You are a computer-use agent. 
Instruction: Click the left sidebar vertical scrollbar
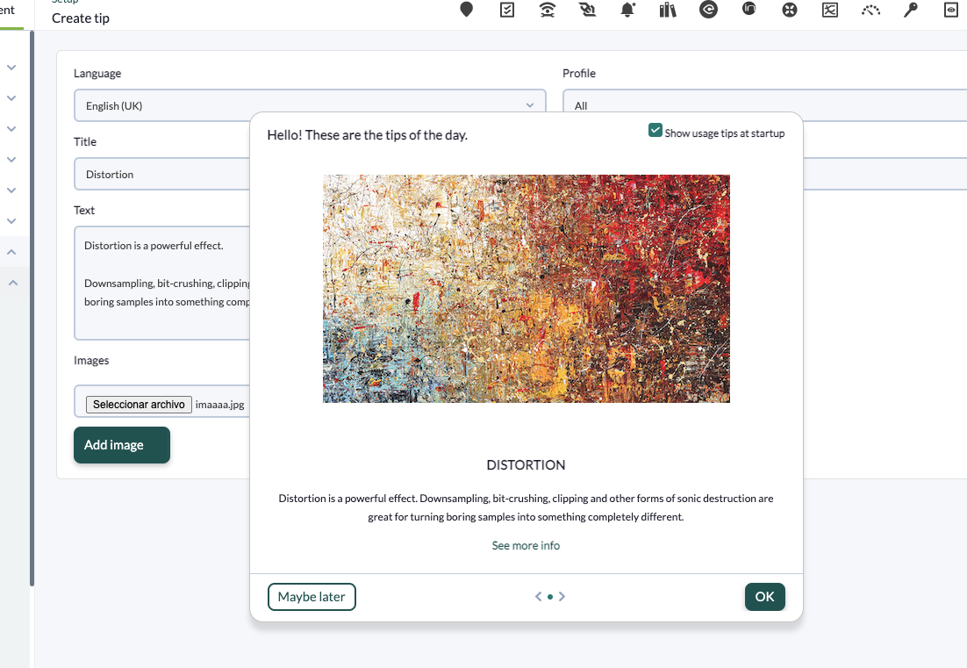pos(32,308)
